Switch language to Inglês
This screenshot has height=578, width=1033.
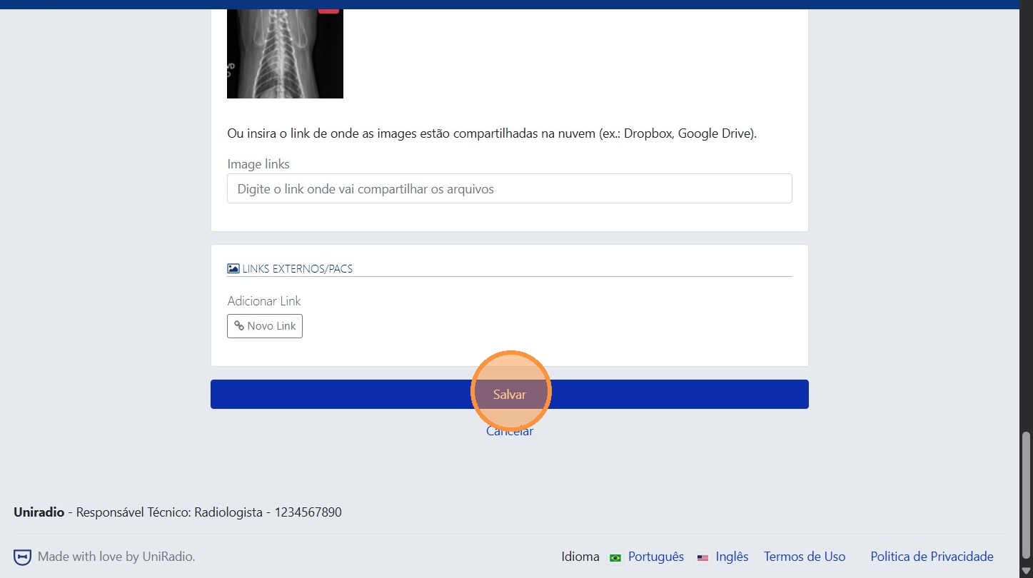pos(732,557)
